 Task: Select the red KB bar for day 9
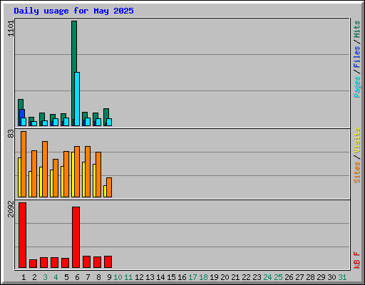(x=108, y=261)
